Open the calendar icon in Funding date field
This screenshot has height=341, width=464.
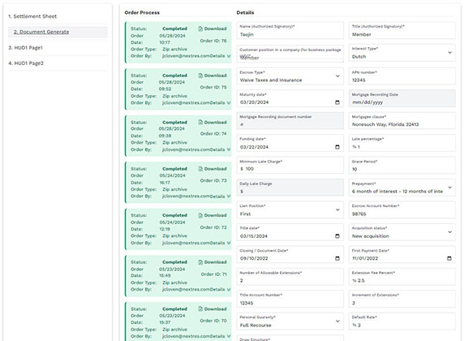click(x=337, y=147)
